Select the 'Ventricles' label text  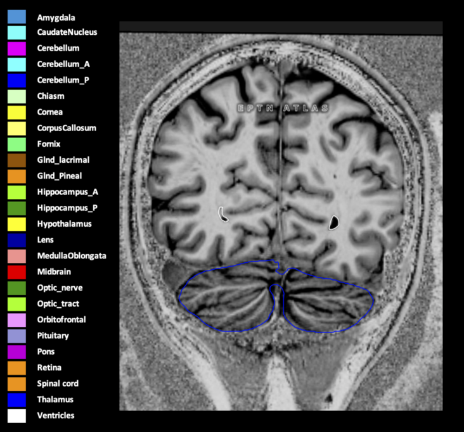56,416
